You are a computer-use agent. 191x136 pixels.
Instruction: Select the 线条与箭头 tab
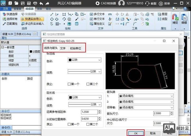point(51,48)
